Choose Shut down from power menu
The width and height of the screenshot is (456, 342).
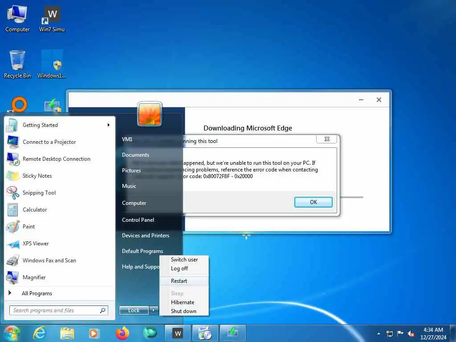tap(184, 311)
